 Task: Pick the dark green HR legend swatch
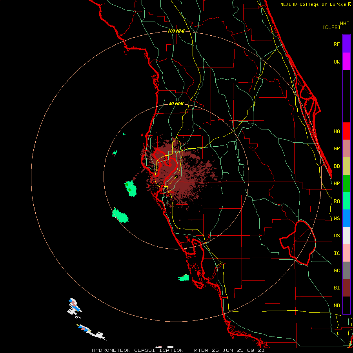[x=346, y=184]
